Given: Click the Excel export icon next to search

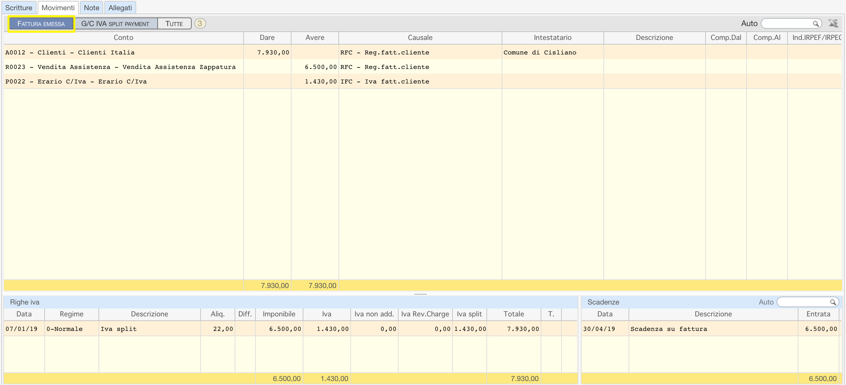Looking at the screenshot, I should pos(833,23).
